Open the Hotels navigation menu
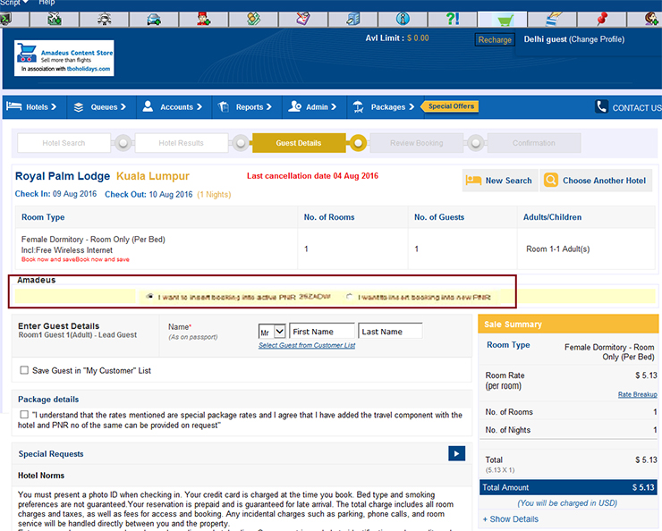This screenshot has height=531, width=662. (31, 107)
